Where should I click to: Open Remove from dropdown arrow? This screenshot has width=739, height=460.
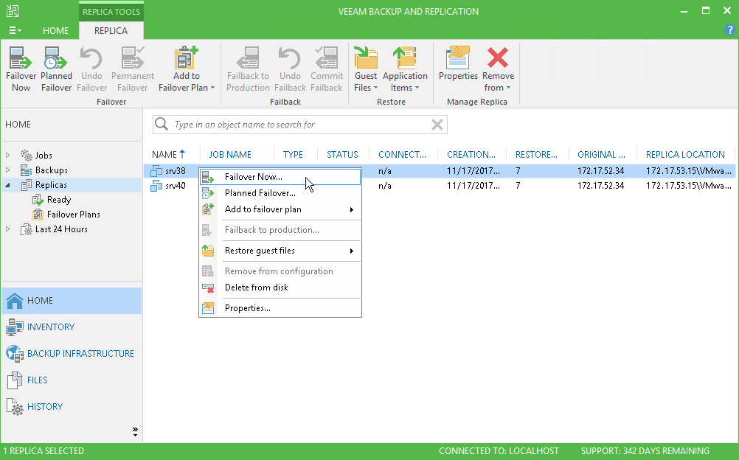(x=509, y=88)
